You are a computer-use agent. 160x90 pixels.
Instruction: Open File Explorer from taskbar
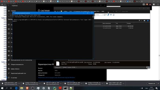pyautogui.click(x=22, y=88)
